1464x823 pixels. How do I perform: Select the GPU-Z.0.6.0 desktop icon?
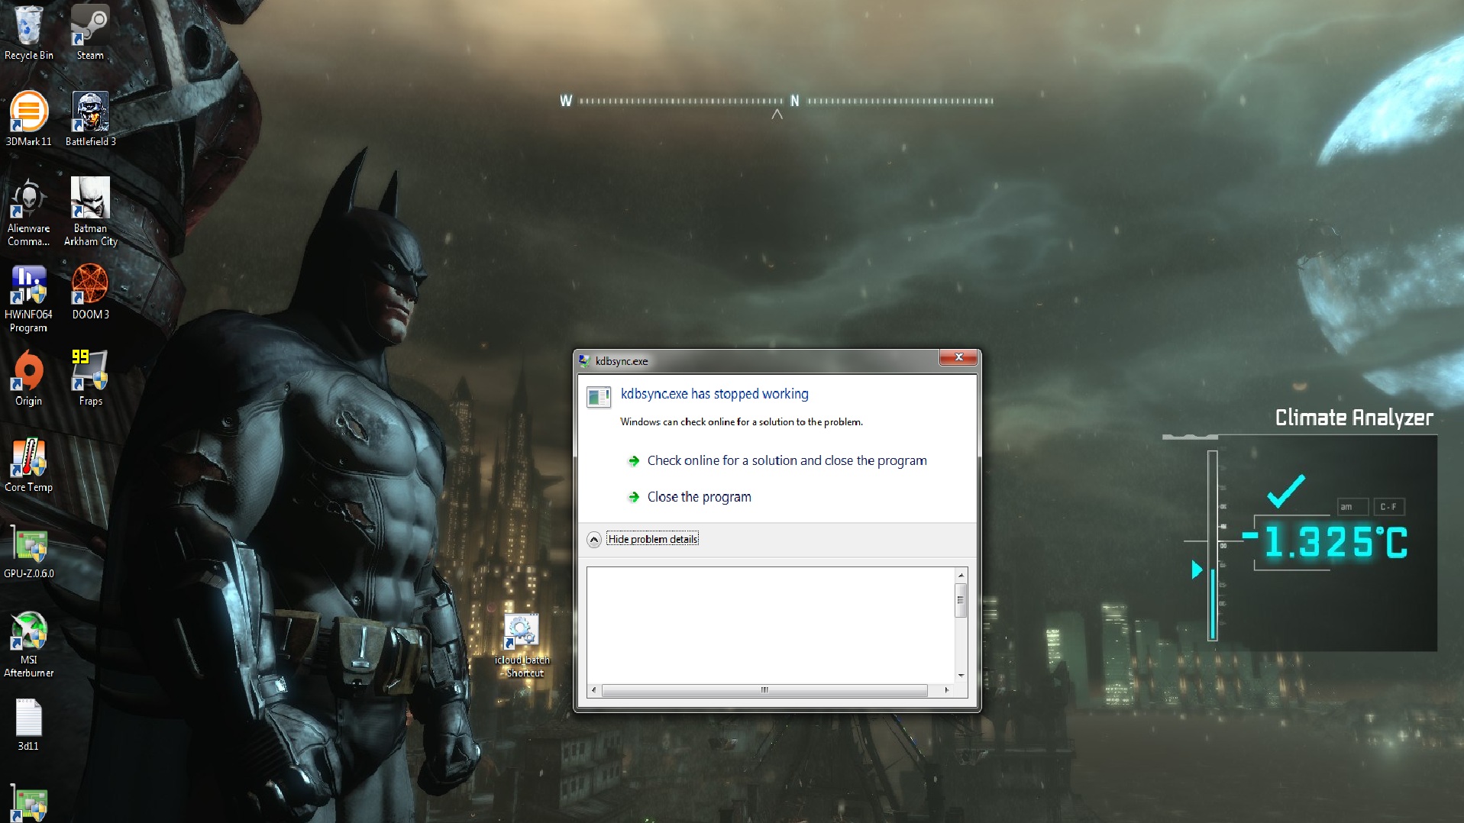point(28,551)
